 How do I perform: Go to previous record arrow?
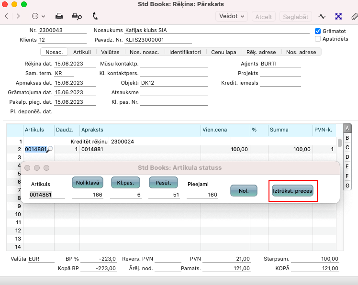[7, 16]
